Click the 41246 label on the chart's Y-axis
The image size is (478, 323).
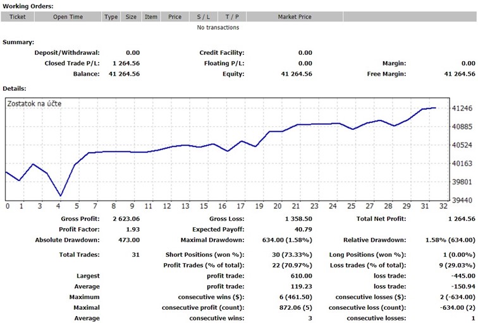tap(463, 109)
